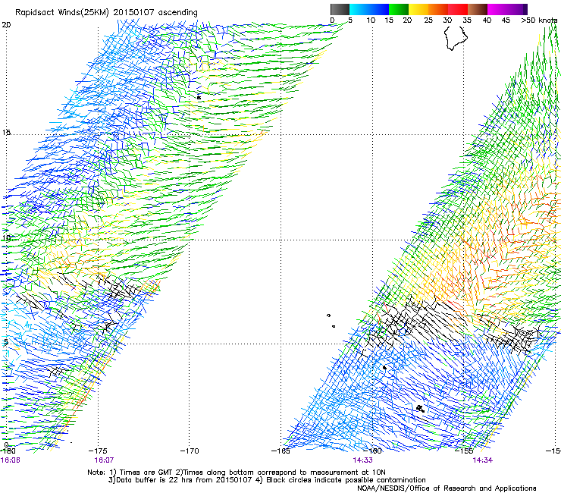This screenshot has height=493, width=561.
Task: Click the latitude axis label '20'
Action: (6, 25)
